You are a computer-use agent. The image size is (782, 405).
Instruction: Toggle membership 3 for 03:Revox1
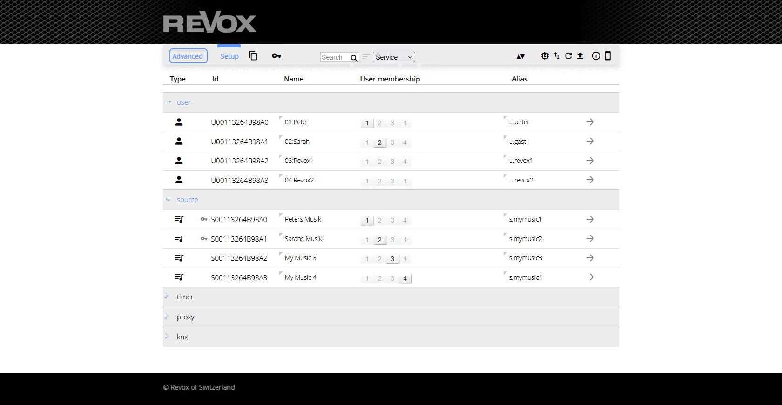(x=392, y=162)
